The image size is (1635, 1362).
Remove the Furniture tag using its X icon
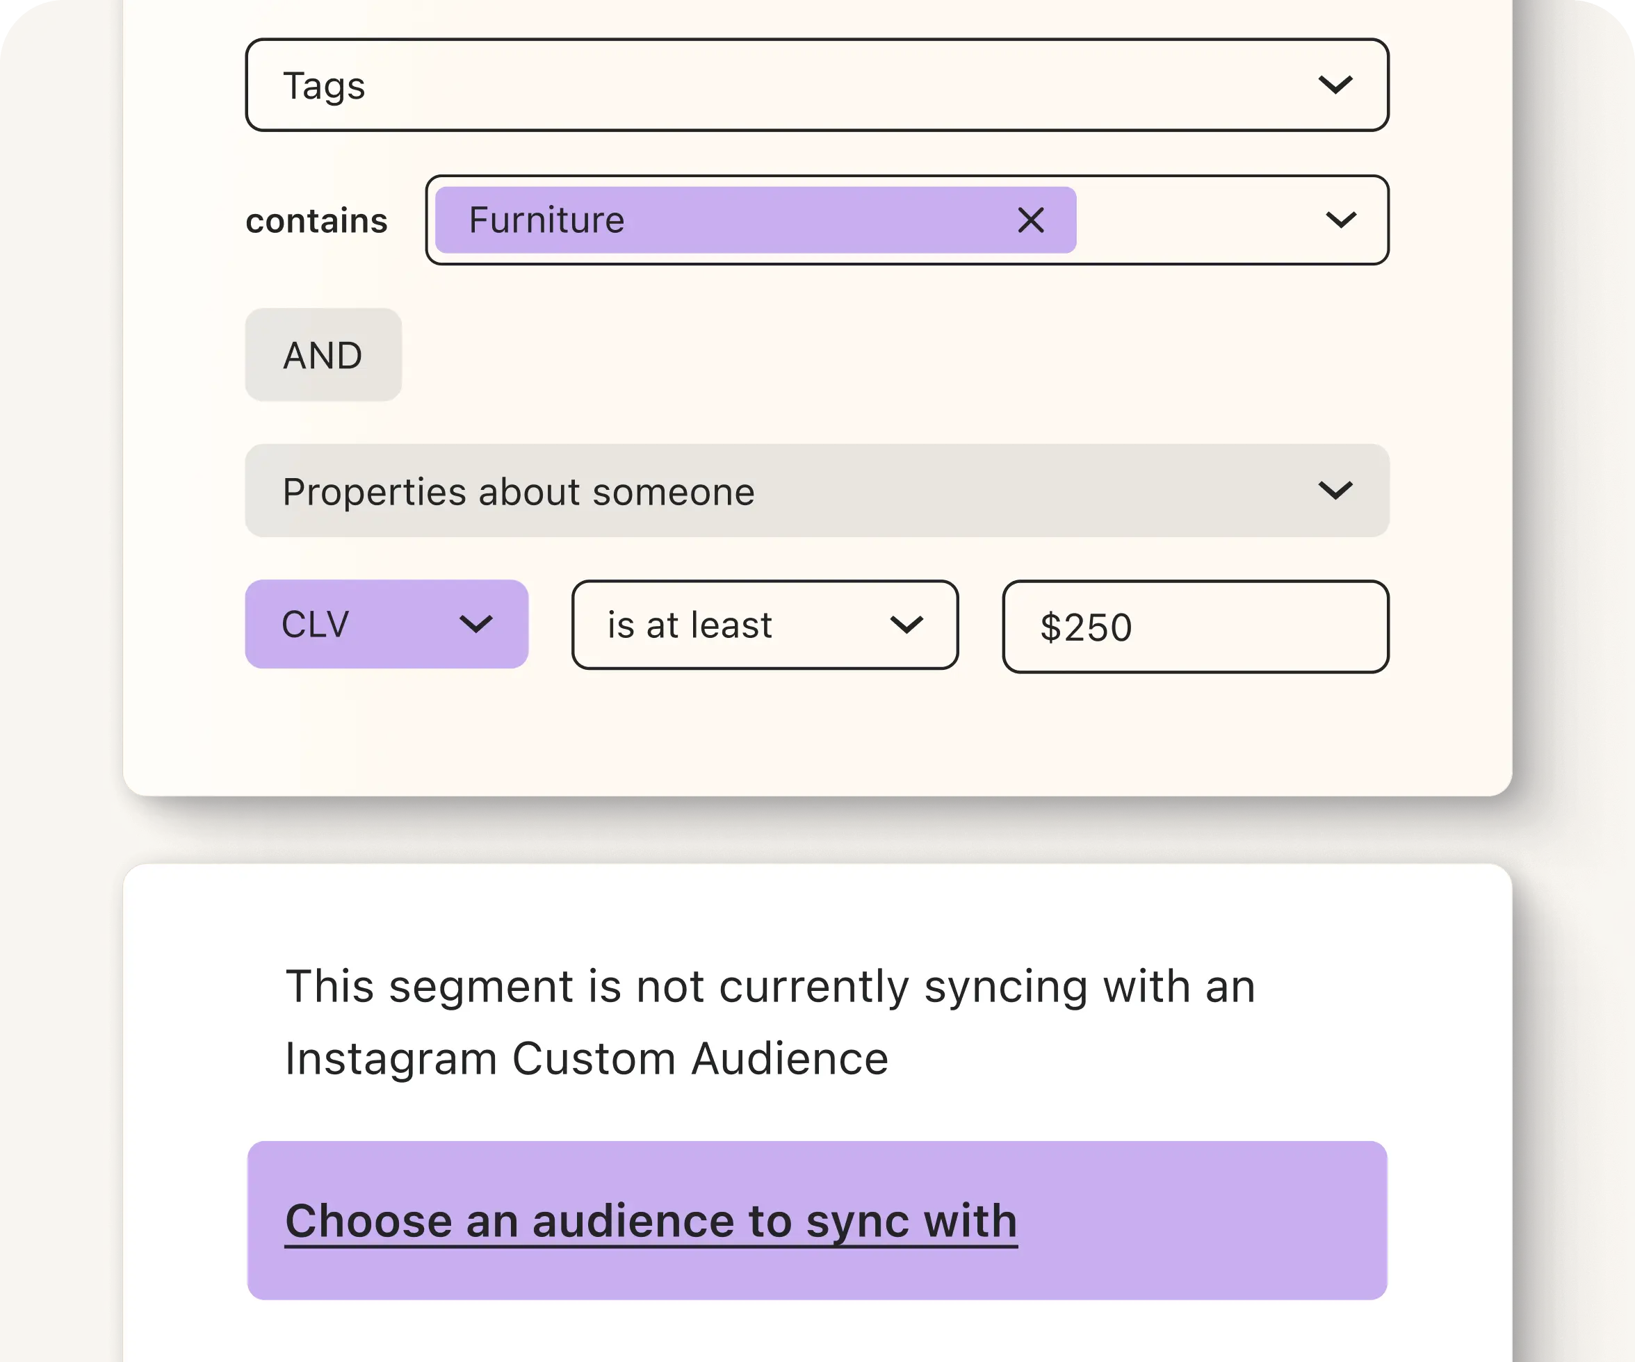coord(1031,220)
